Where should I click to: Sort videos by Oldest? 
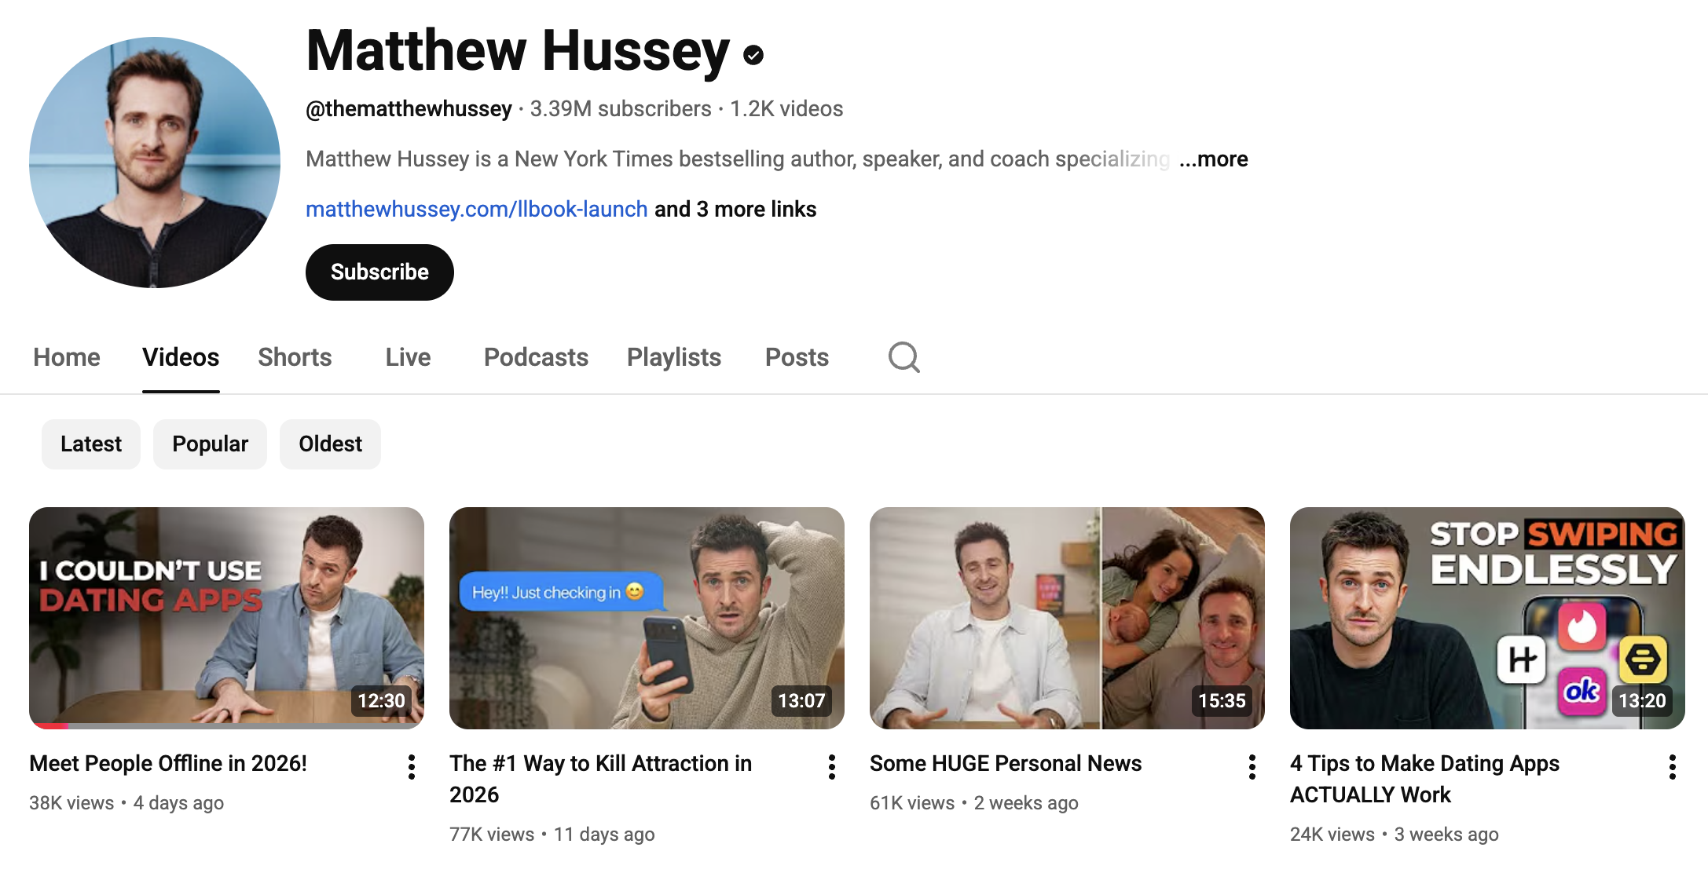coord(330,444)
